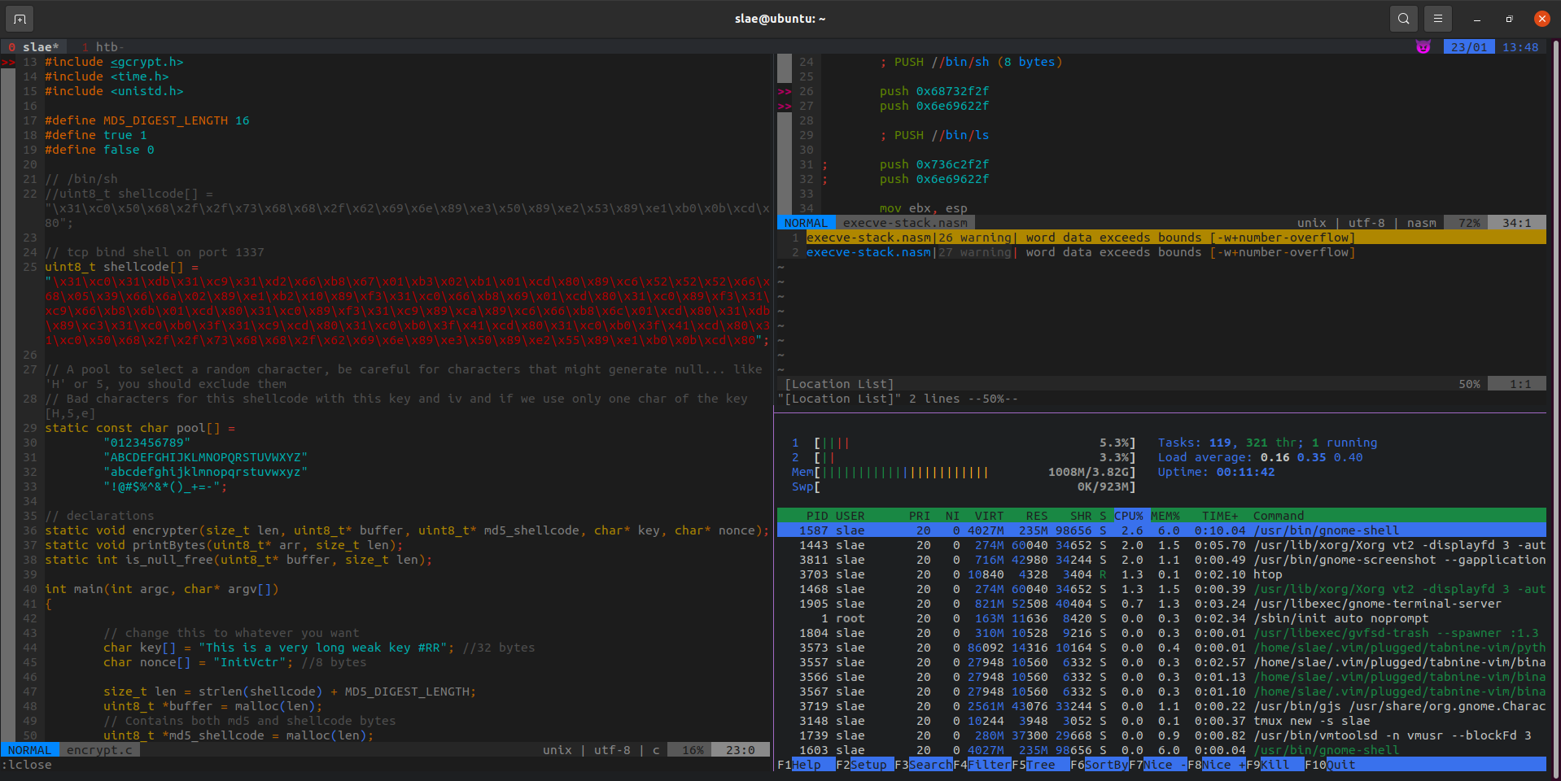Click the date 23/01 in tmux status bar
1561x781 pixels.
[x=1469, y=47]
